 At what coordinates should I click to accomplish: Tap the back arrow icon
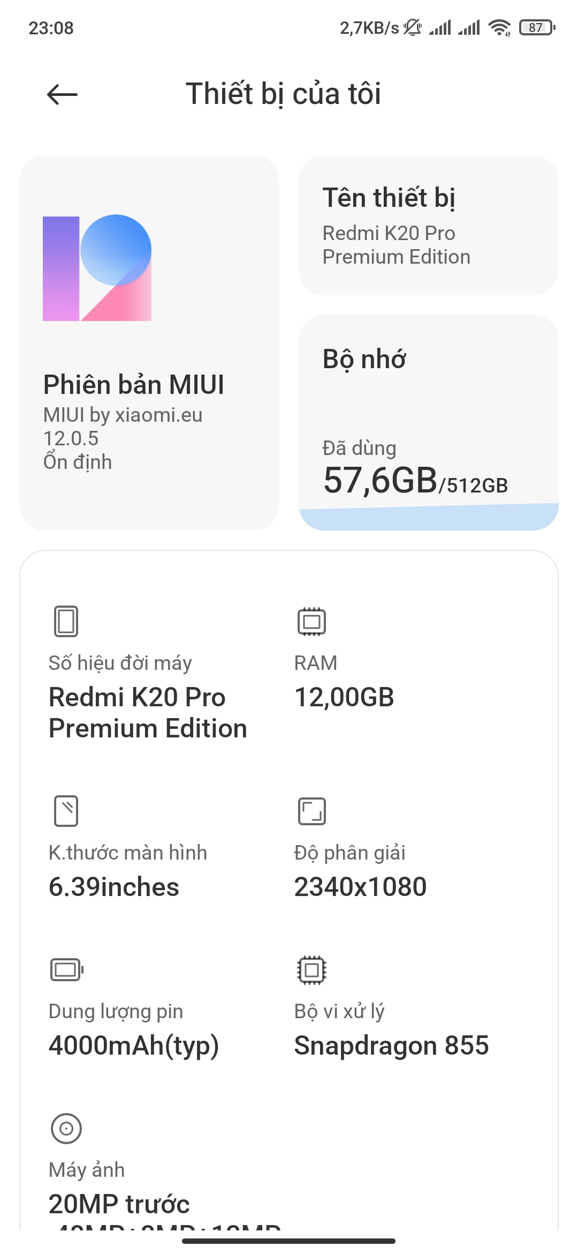[62, 95]
